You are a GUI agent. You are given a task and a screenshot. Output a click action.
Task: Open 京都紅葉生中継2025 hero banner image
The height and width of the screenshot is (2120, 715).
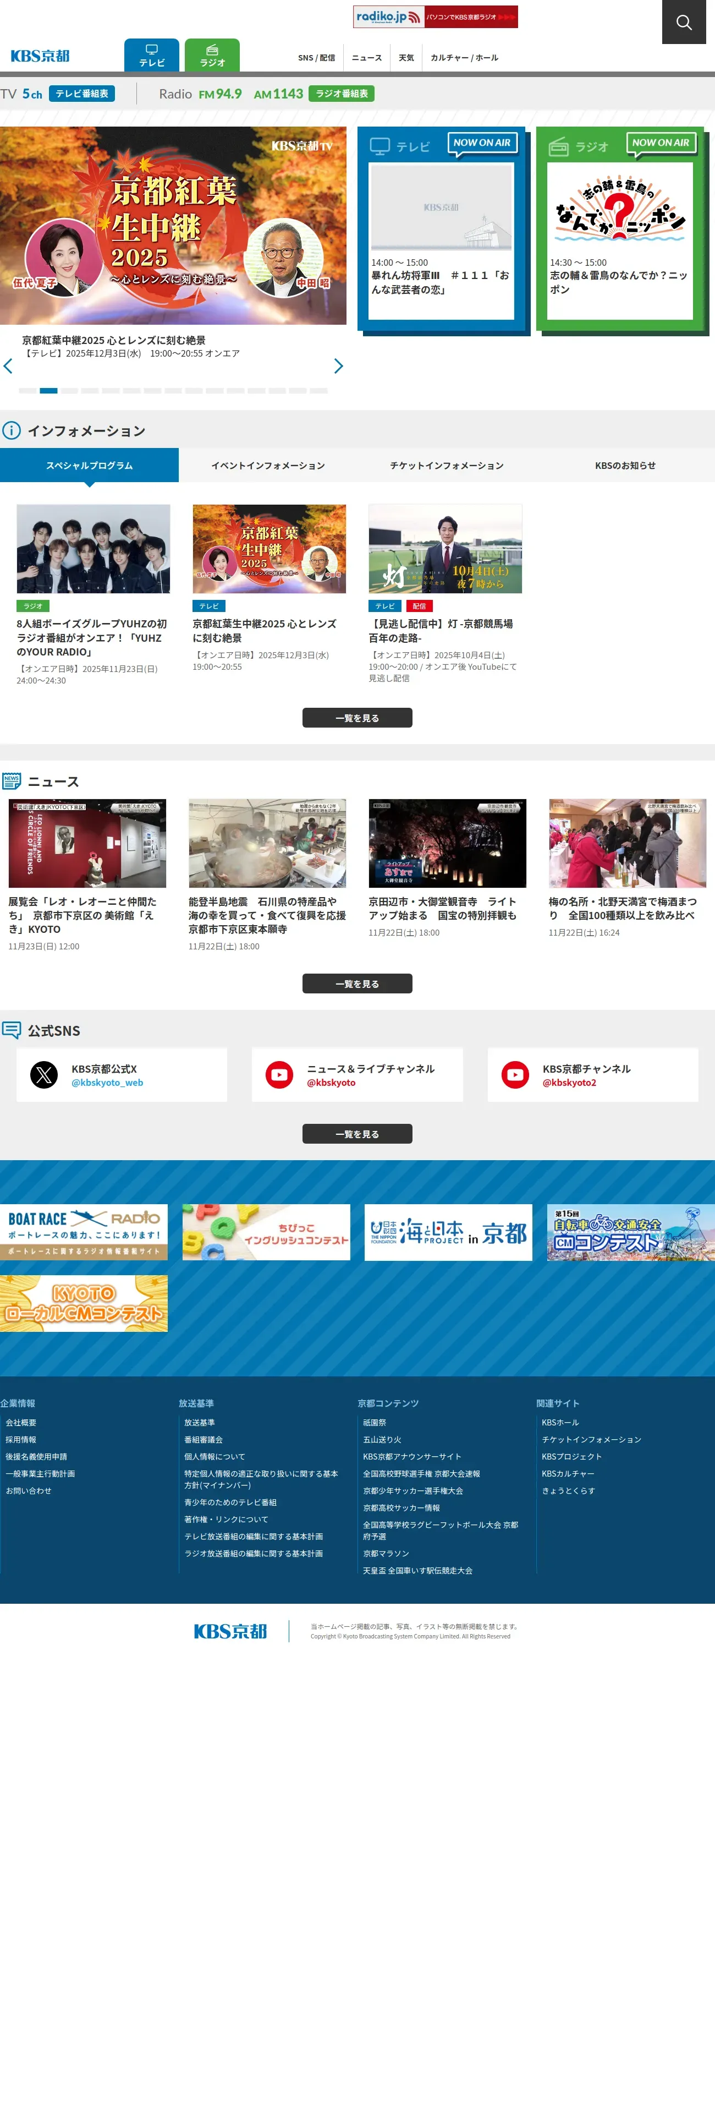pyautogui.click(x=173, y=226)
